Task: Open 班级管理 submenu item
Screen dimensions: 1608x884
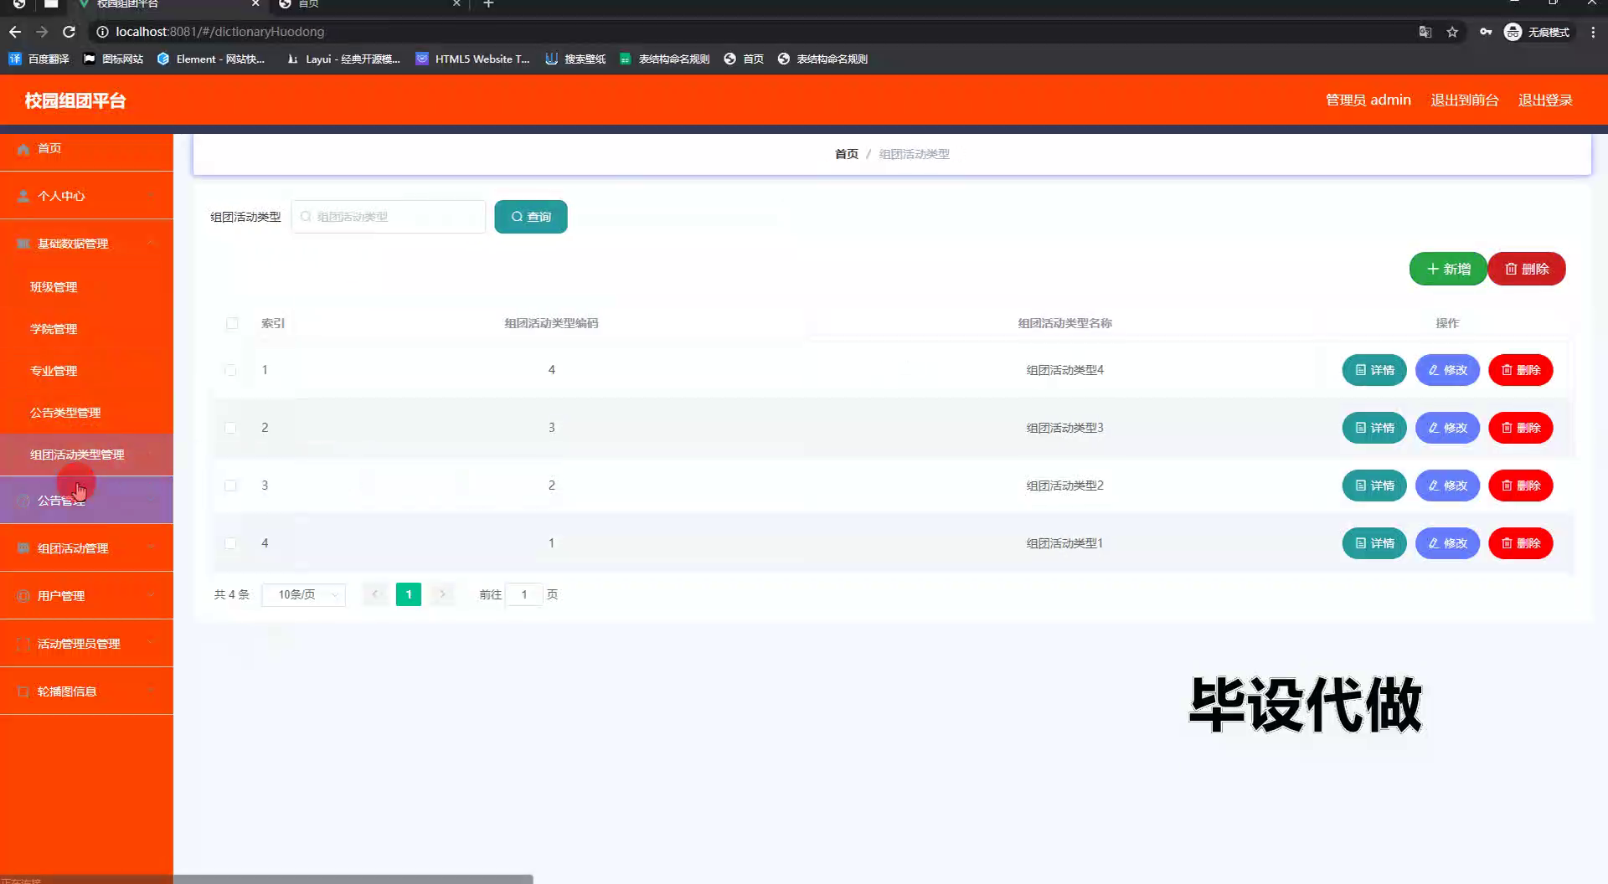Action: coord(86,287)
